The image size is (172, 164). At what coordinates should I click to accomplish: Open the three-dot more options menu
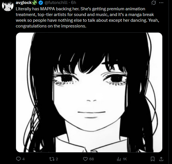[161, 3]
